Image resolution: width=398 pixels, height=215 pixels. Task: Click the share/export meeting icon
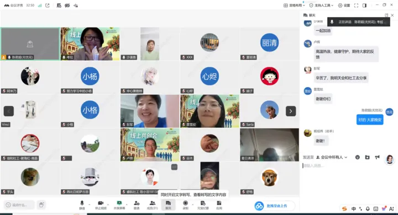(x=48, y=6)
